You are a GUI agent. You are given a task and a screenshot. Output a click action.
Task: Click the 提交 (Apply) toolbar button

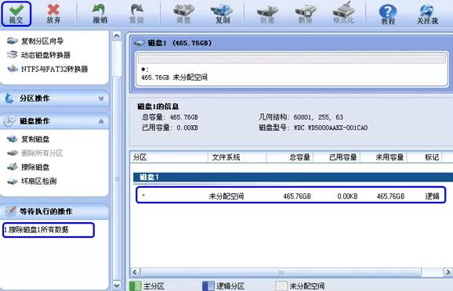[16, 14]
